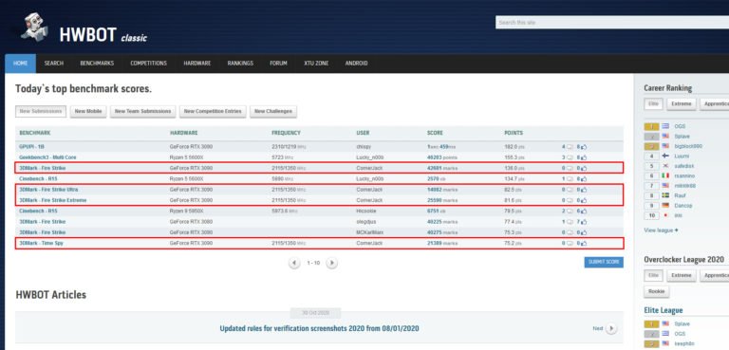729x350 pixels.
Task: Focus the Search this site field
Action: 612,23
